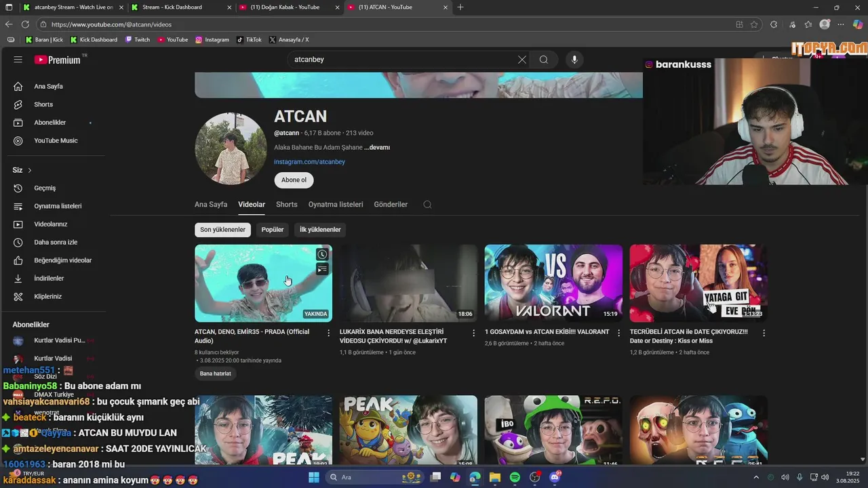Open more options for PRADA video
Viewport: 868px width, 488px height.
click(328, 333)
